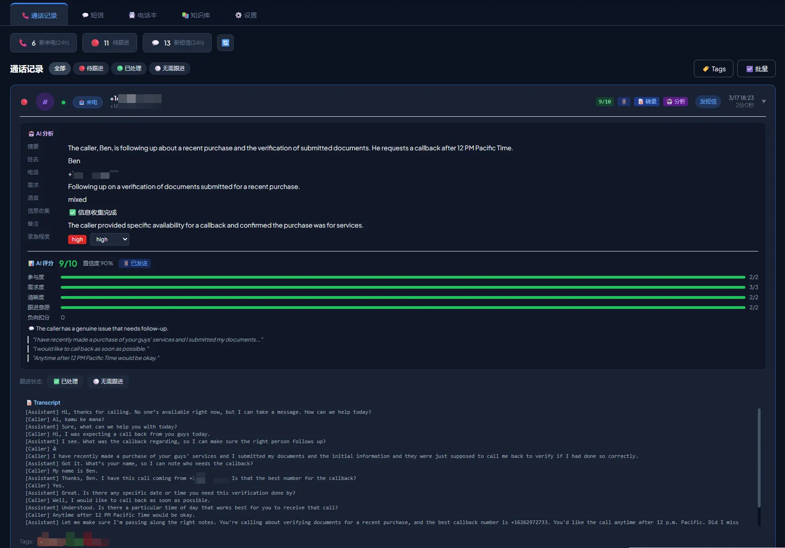This screenshot has width=785, height=548.
Task: Click the small purple sent-status icon beside 9/10
Action: coord(623,102)
